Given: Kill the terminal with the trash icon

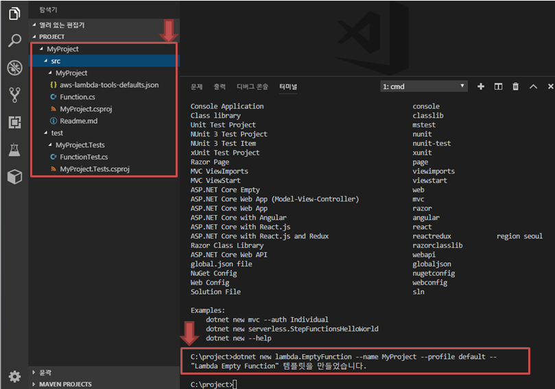Looking at the screenshot, I should pos(515,86).
